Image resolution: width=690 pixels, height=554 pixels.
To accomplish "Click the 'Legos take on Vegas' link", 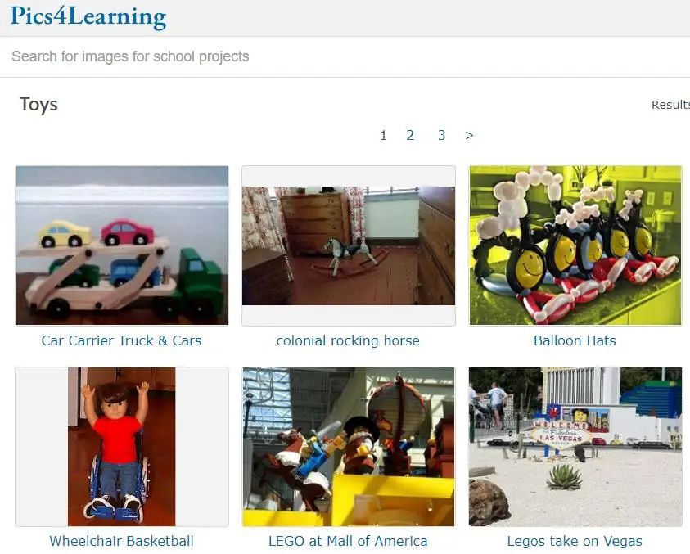I will (575, 541).
